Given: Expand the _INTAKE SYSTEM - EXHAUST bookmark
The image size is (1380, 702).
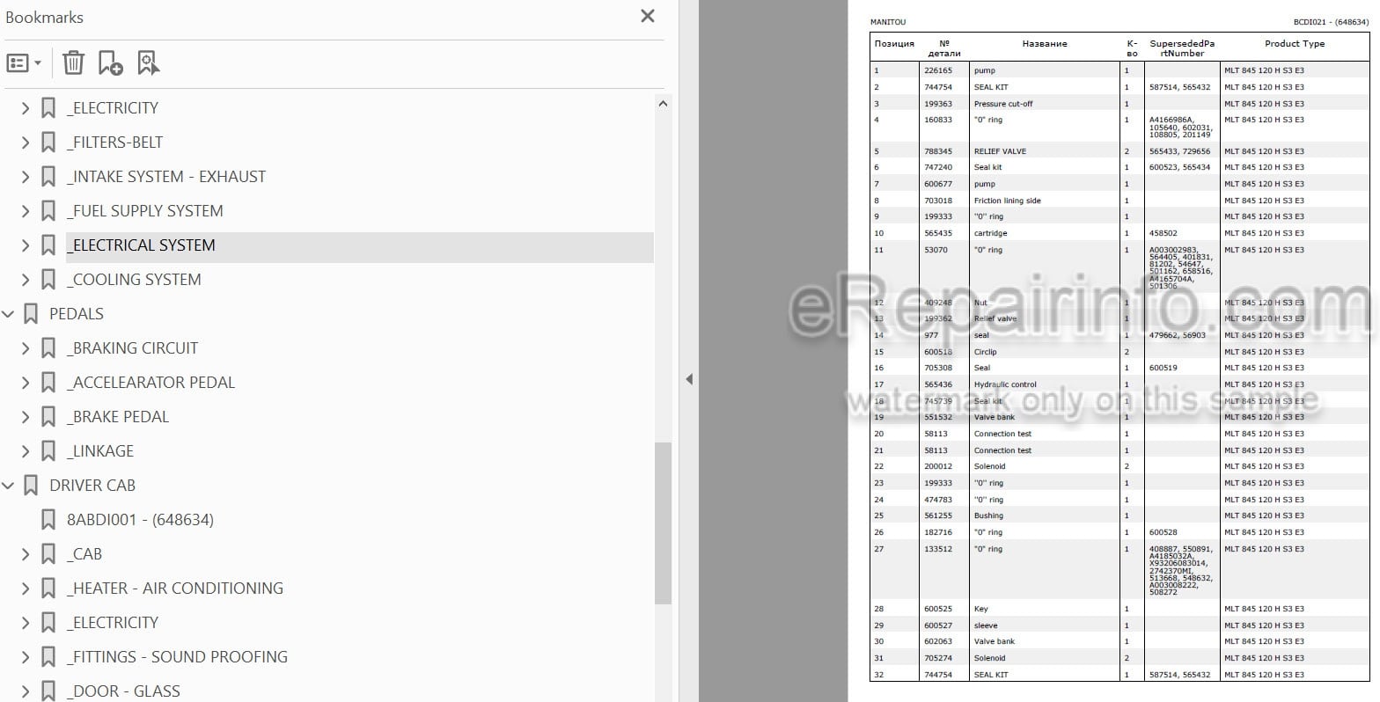Looking at the screenshot, I should tap(26, 177).
